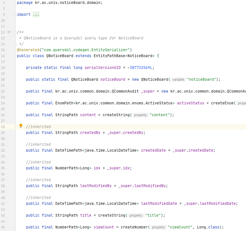Screen dimensions: 246x231
Task: Click the yellow lightbulb intention icon
Action: click(21, 126)
